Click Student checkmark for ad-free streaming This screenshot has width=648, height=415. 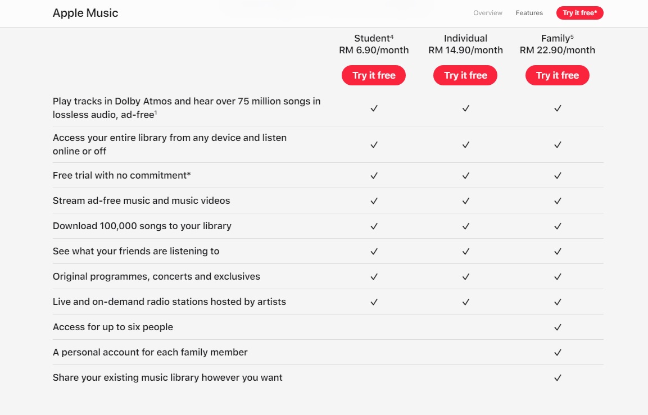pos(374,200)
